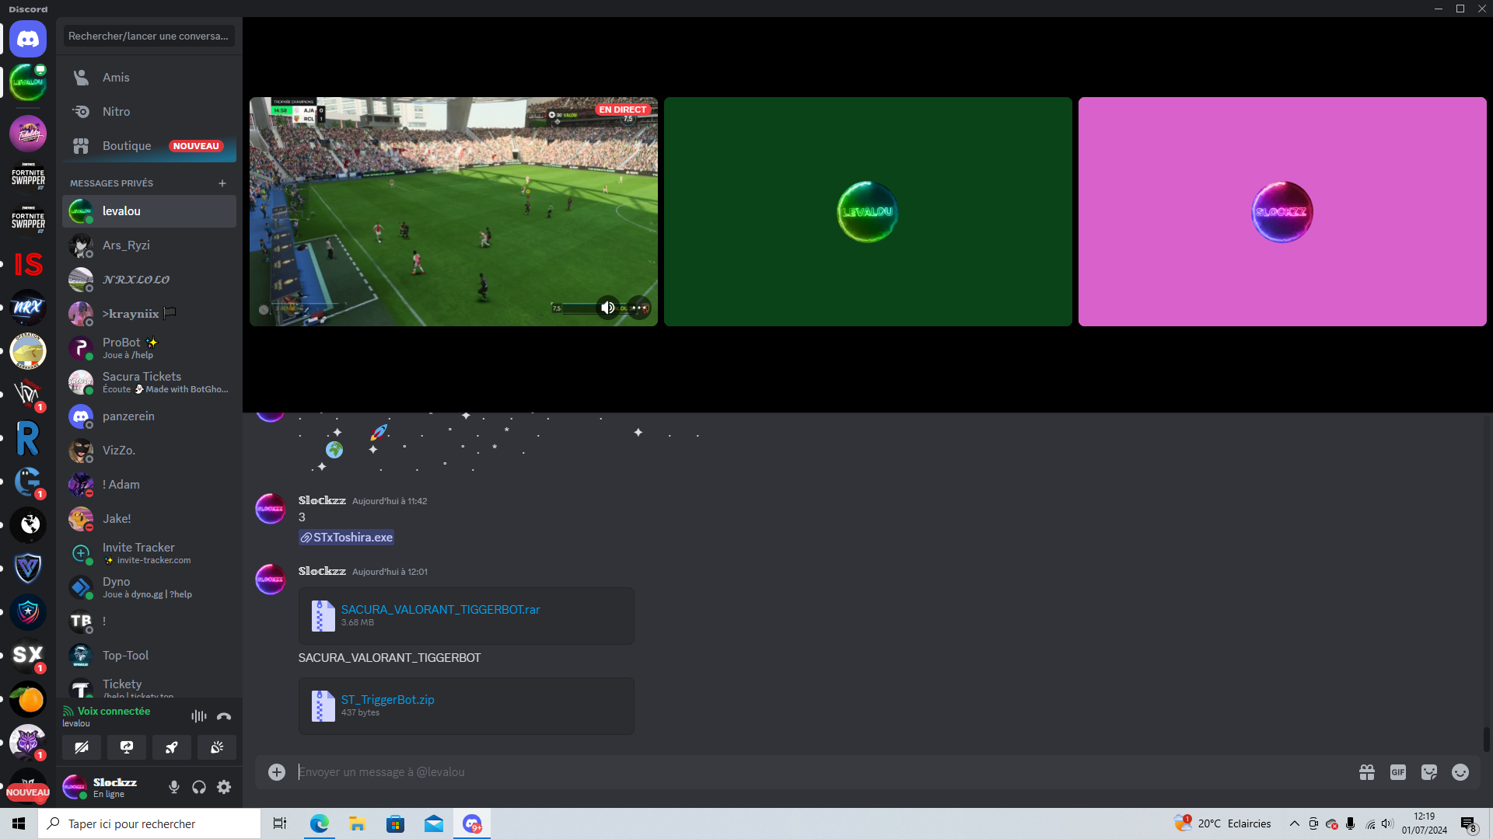Open the blue R server icon
Screen dimensions: 1493x839
pos(28,438)
